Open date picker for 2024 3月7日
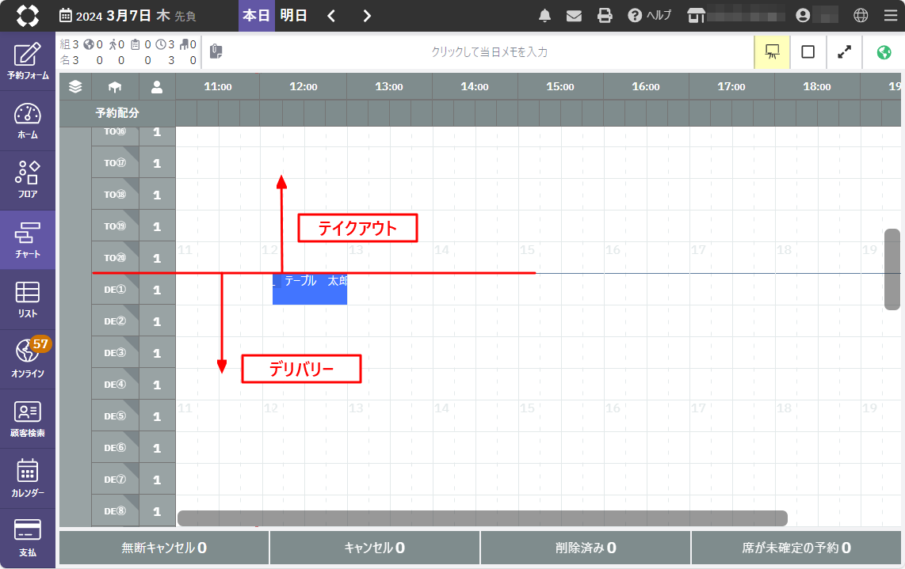This screenshot has height=569, width=905. 127,16
